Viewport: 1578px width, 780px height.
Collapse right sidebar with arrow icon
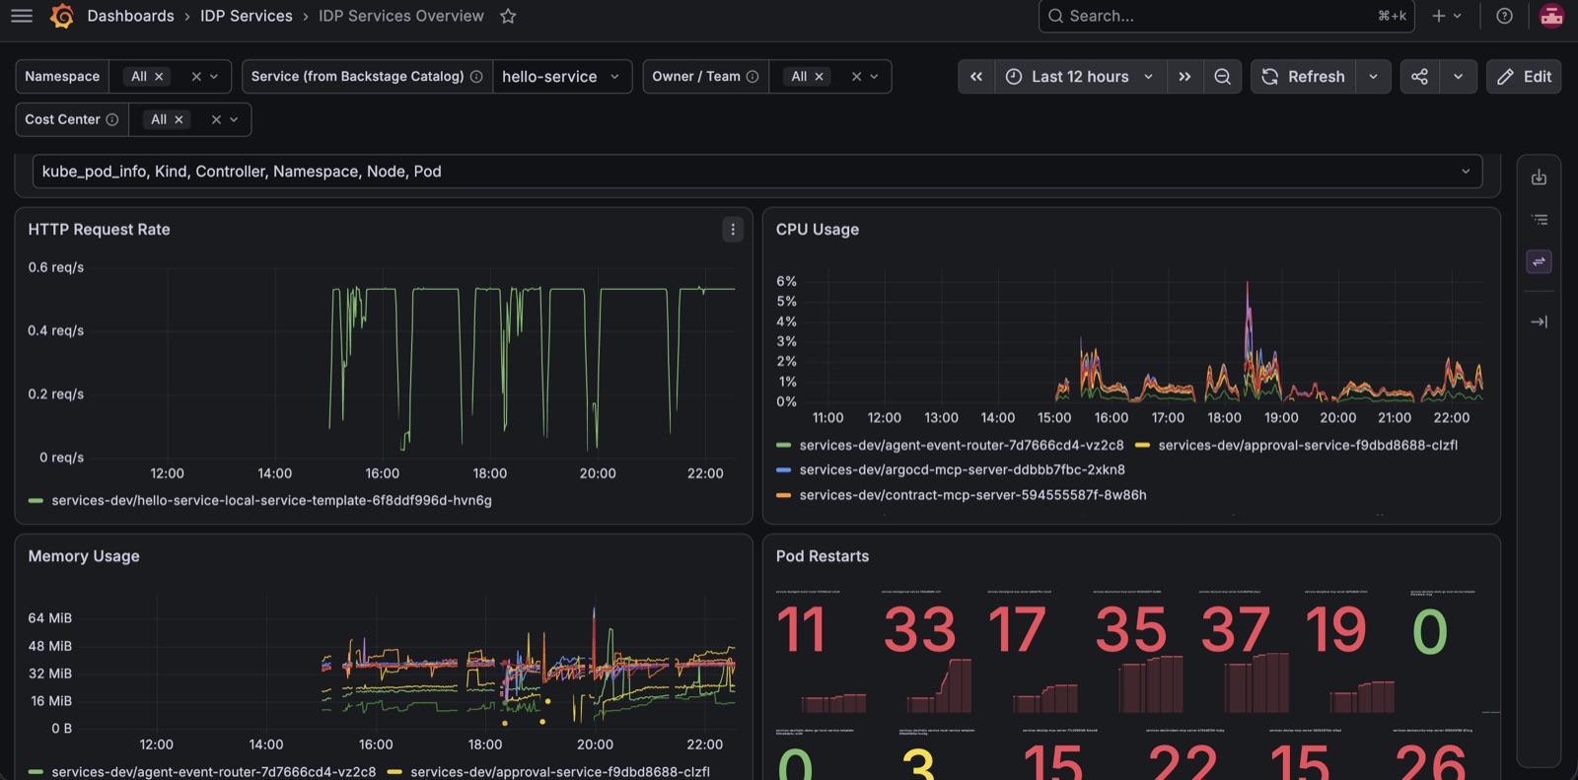pyautogui.click(x=1539, y=321)
